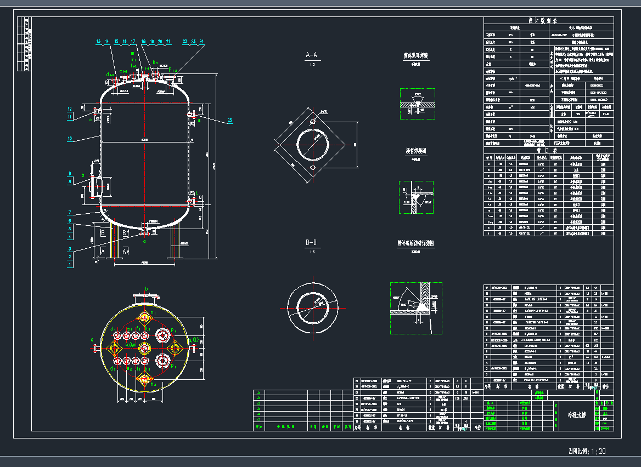Click the 冷凝水槽 title block name

coord(576,415)
